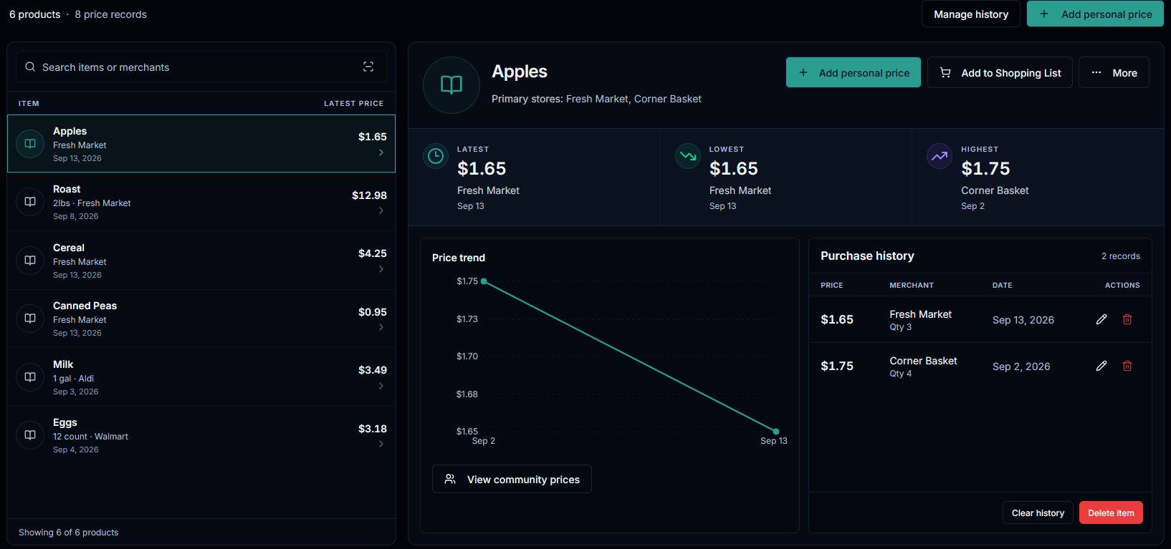Delete the $1.65 Fresh Market record
This screenshot has width=1171, height=549.
[1127, 319]
